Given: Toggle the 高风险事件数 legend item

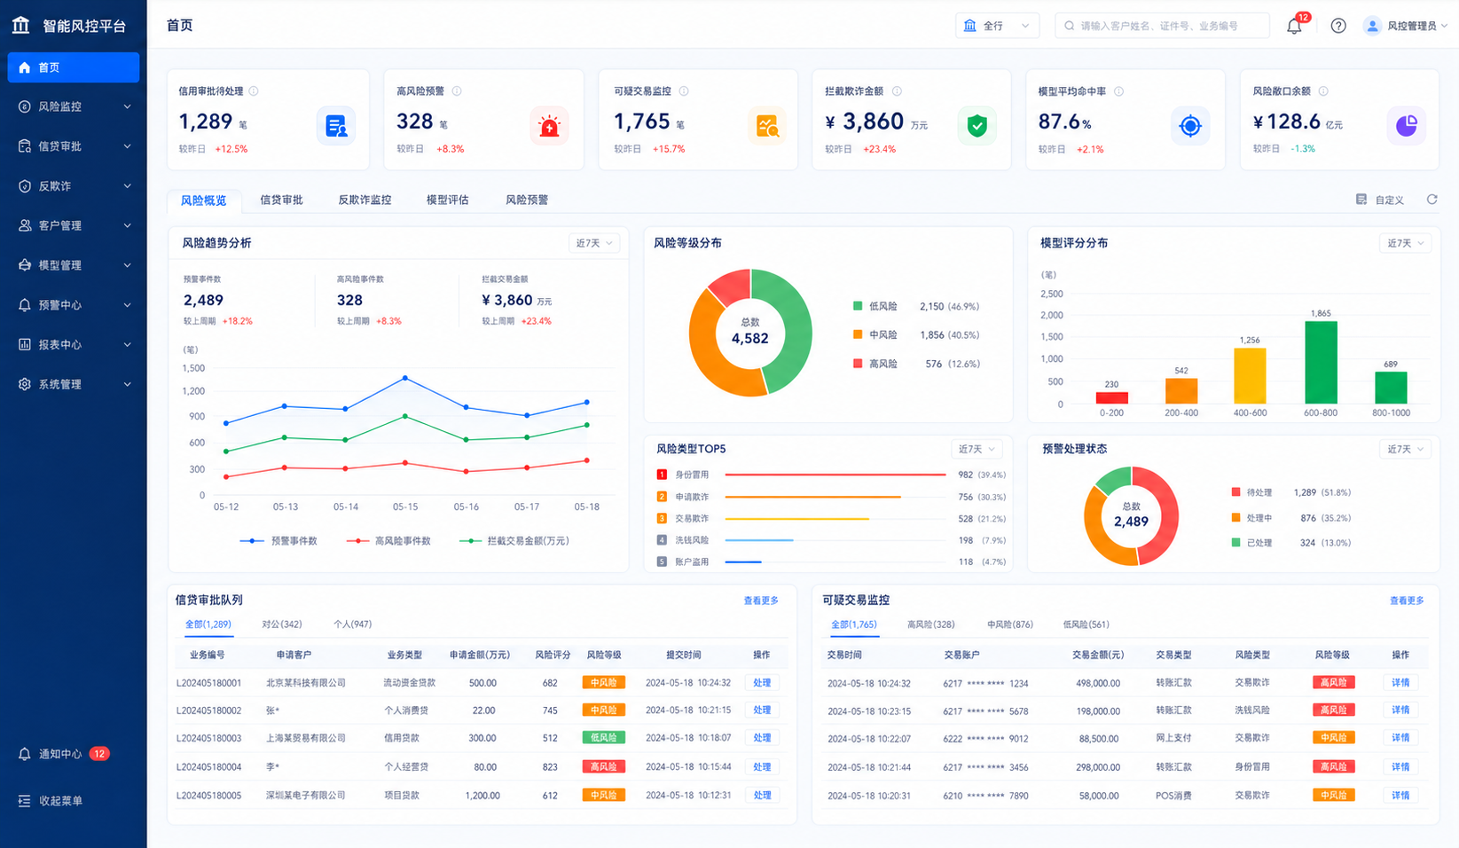Looking at the screenshot, I should pos(388,540).
